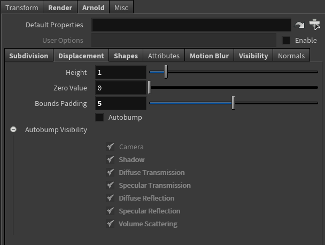Image resolution: width=325 pixels, height=245 pixels.
Task: Select the Subdivision sub-tab
Action: 29,56
